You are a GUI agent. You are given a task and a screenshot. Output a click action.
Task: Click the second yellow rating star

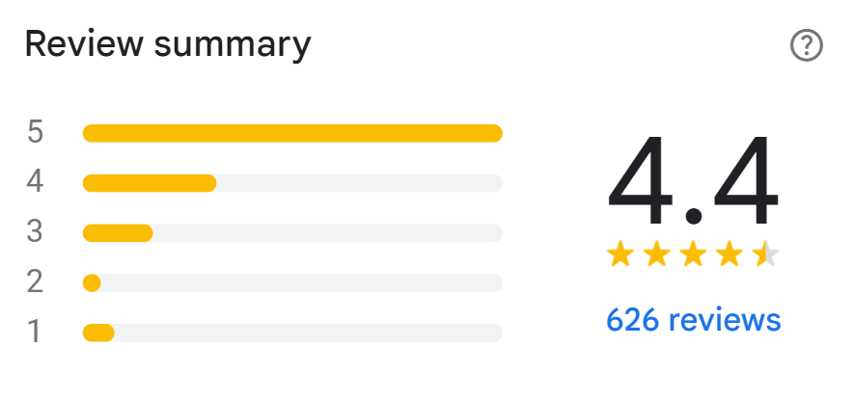(x=656, y=254)
